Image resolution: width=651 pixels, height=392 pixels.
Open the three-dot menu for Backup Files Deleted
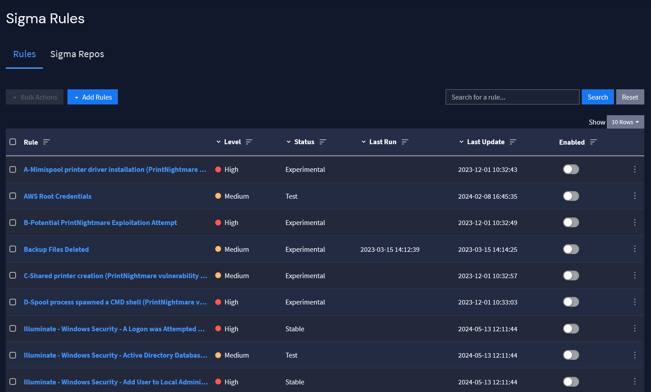pyautogui.click(x=634, y=249)
